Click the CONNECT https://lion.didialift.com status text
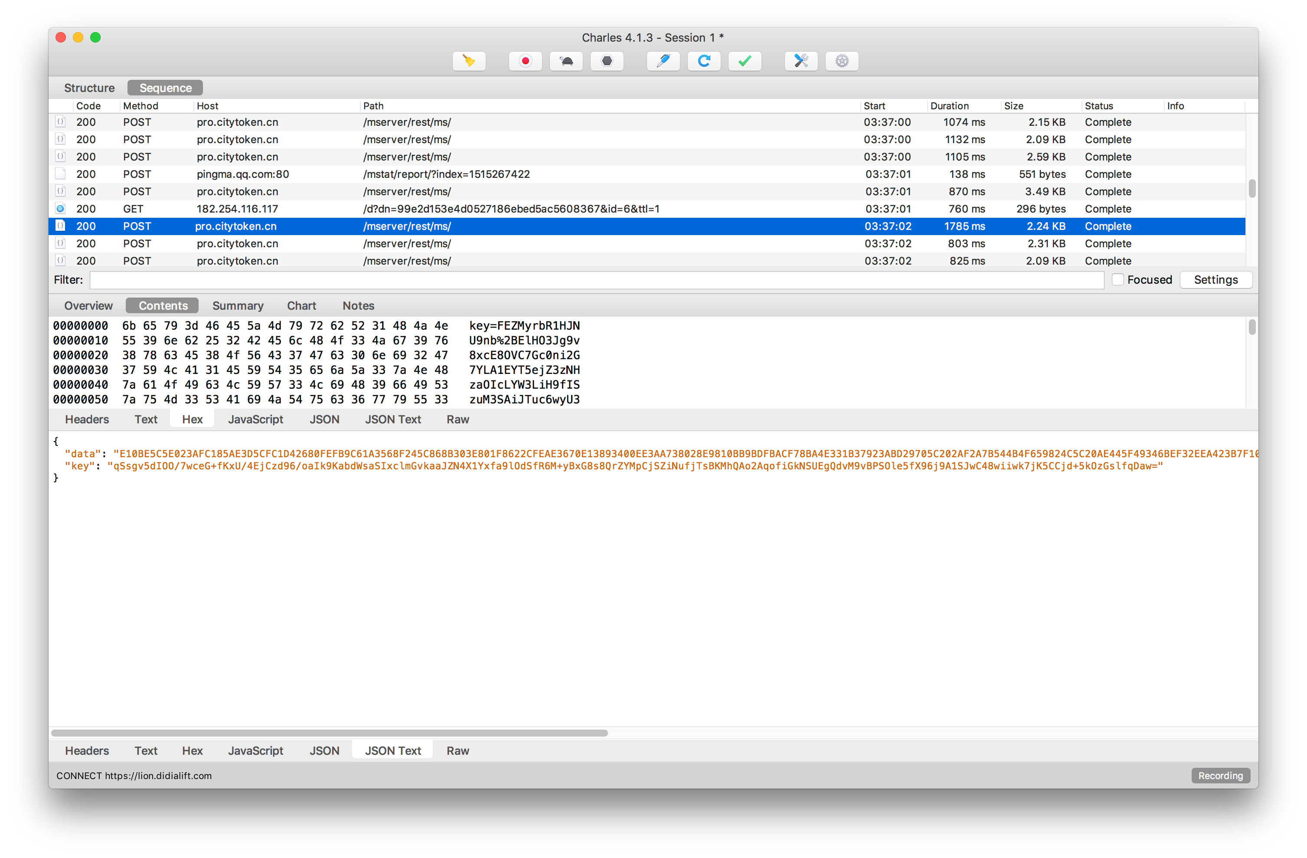This screenshot has width=1307, height=858. tap(134, 776)
